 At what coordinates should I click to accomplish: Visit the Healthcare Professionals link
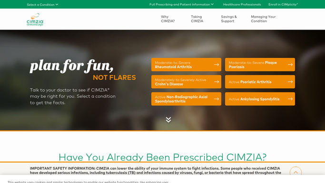click(x=242, y=4)
